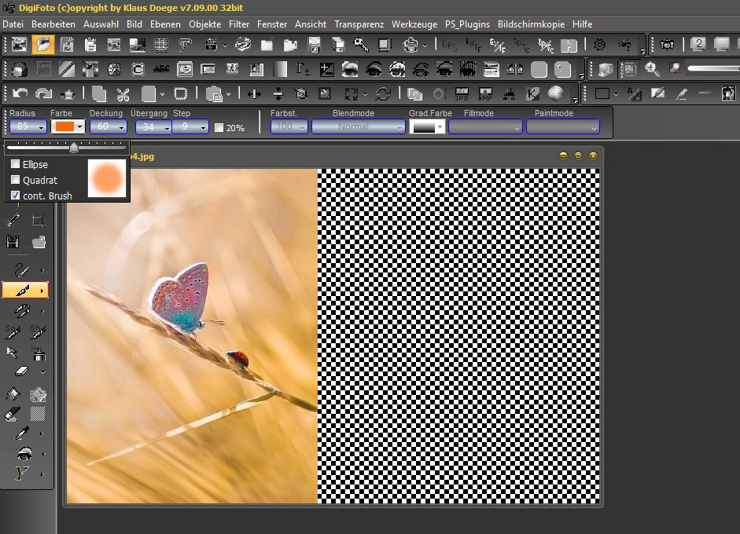Expand the Grad.Farbe gradient dropdown
This screenshot has width=740, height=534.
point(439,126)
